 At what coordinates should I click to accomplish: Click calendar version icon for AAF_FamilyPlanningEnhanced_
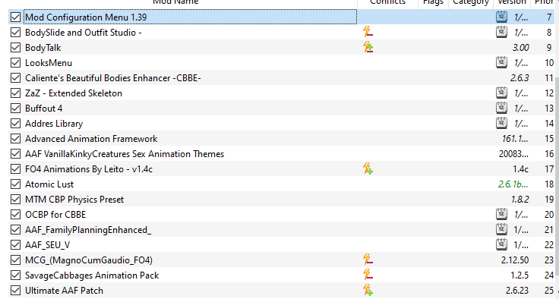pos(501,229)
